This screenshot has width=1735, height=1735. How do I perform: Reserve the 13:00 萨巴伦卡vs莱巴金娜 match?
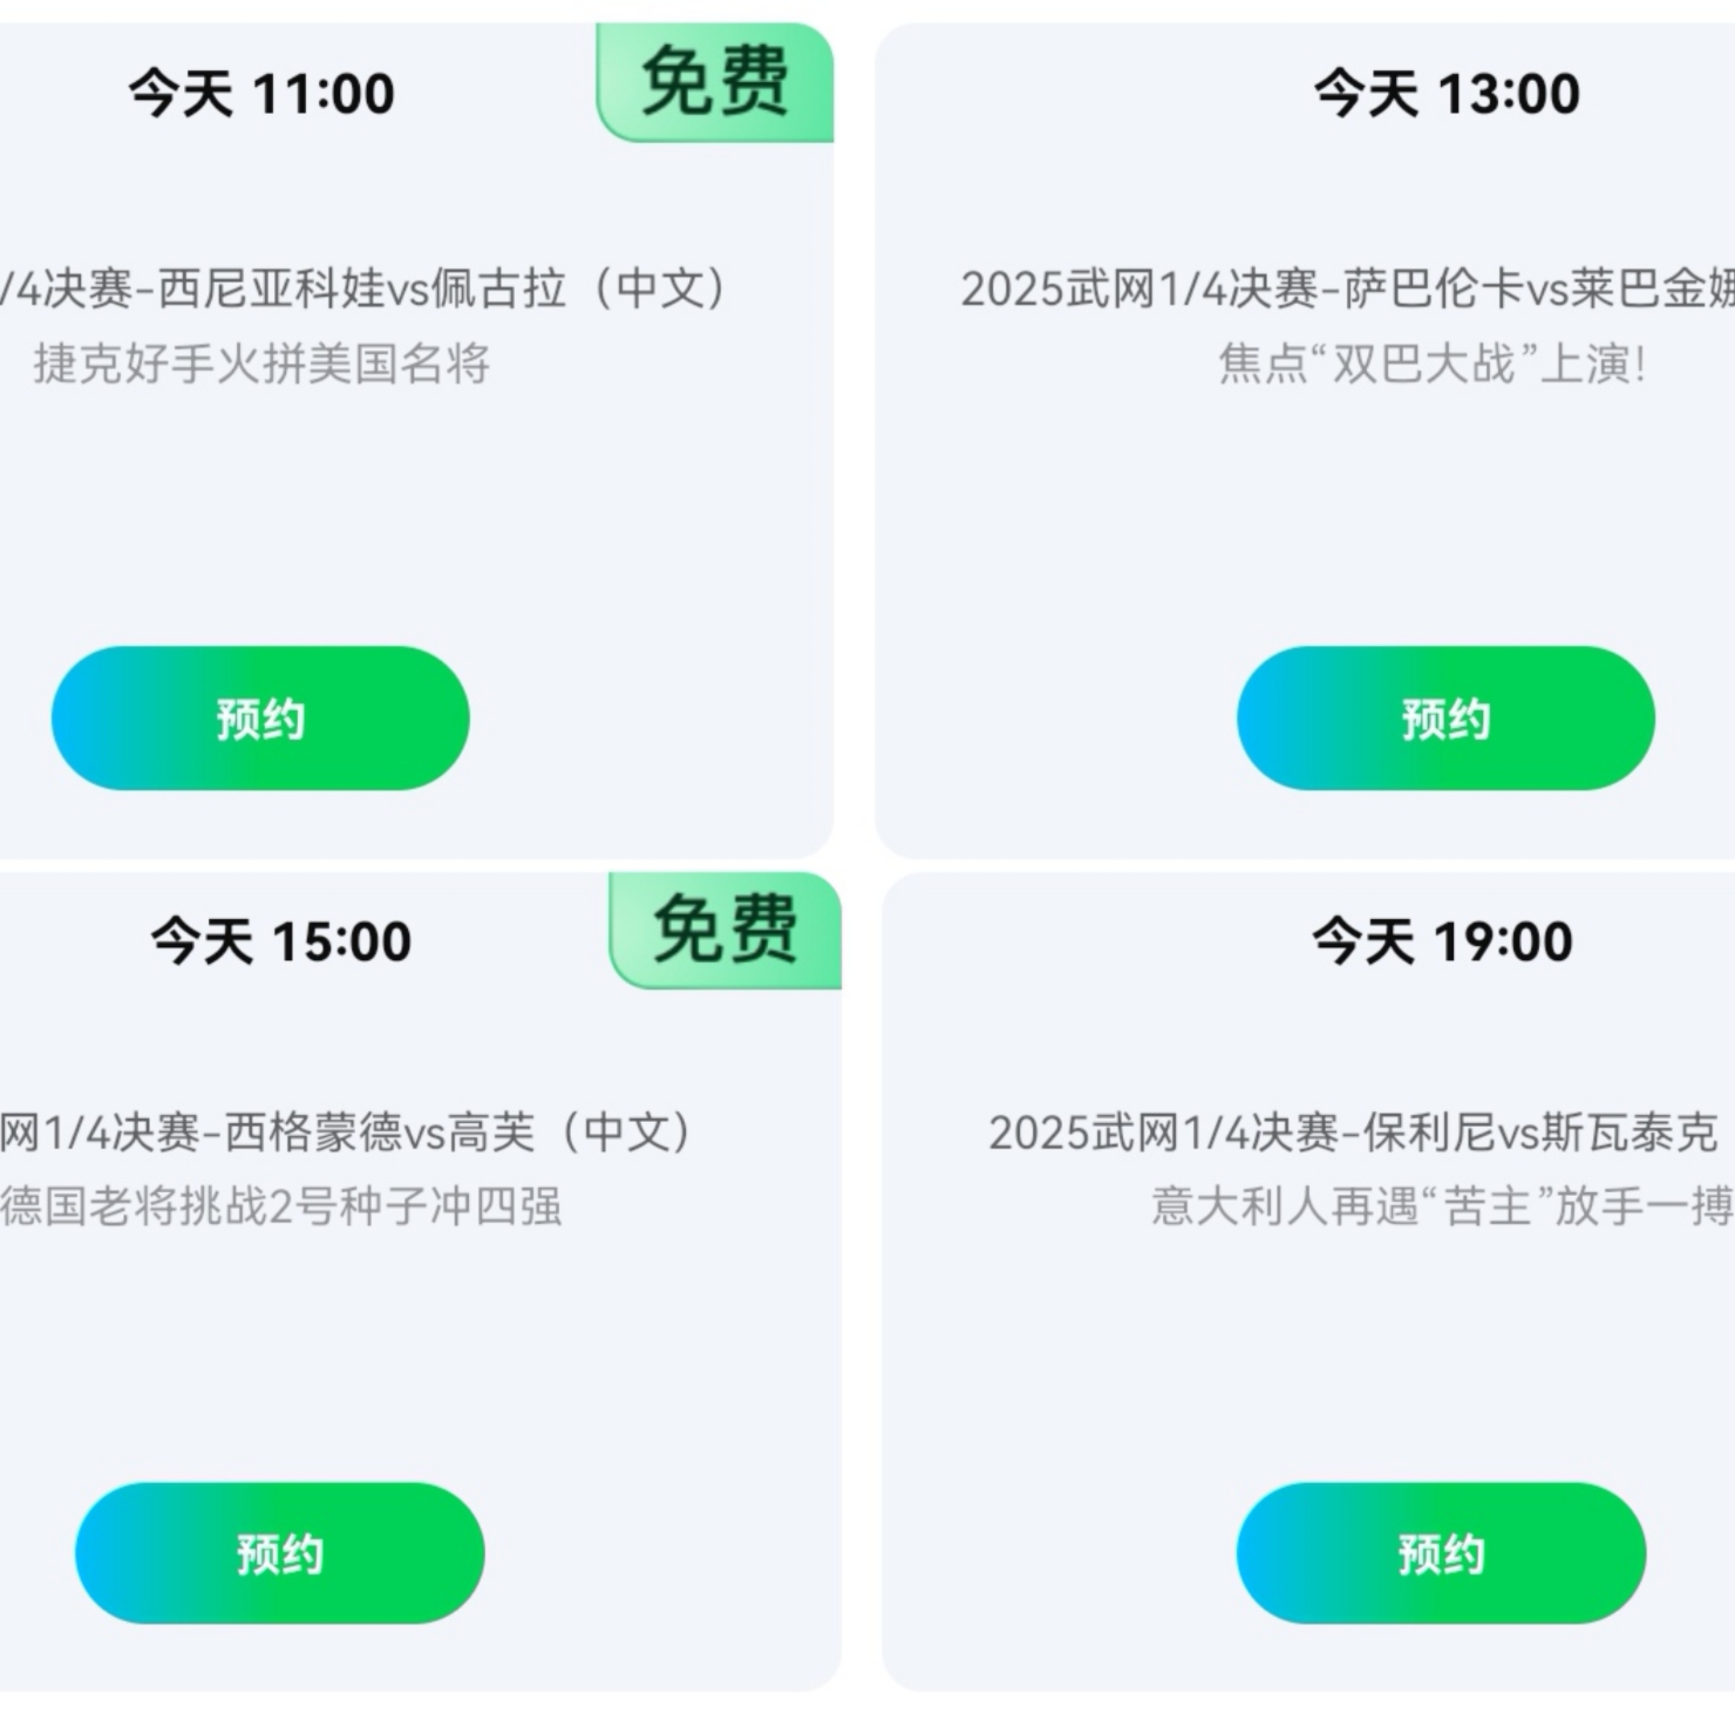[1446, 718]
